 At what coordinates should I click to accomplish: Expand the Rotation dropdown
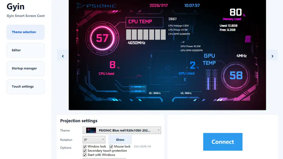94,140
